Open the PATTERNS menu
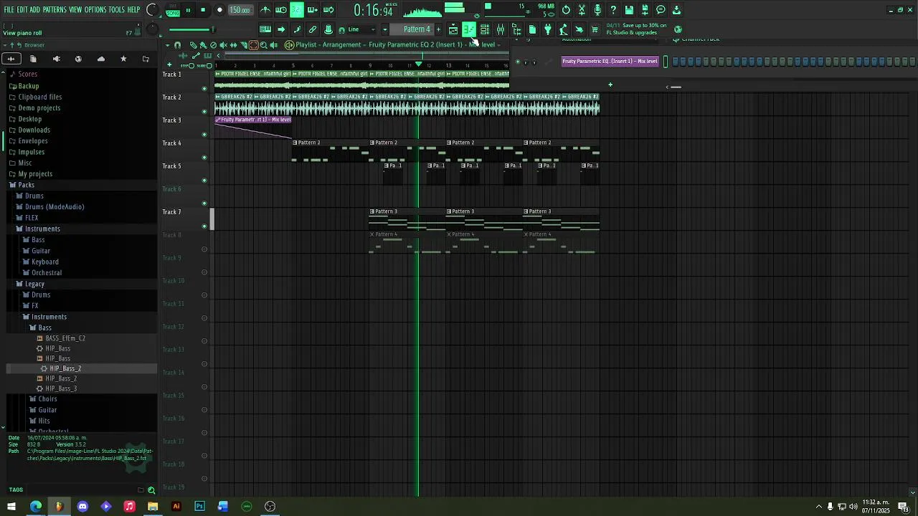Viewport: 918px width, 516px height. [55, 9]
